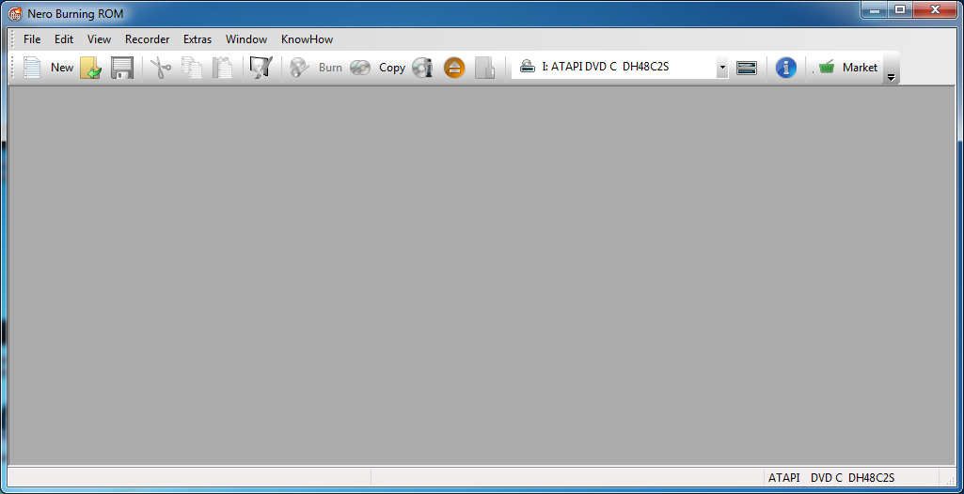Viewport: 964px width, 494px height.
Task: Open the blue information icon
Action: (785, 68)
